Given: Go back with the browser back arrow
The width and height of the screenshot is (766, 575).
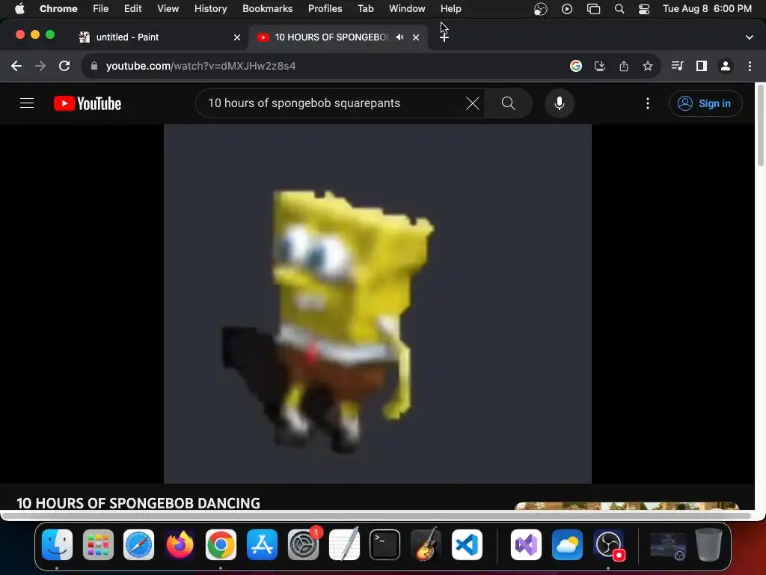Looking at the screenshot, I should click(16, 66).
